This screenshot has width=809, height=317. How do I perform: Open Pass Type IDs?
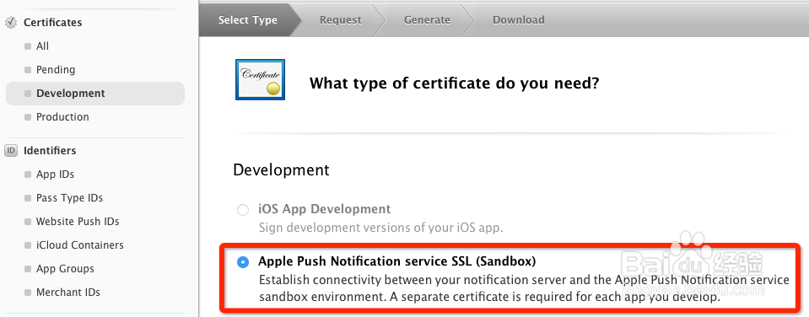click(x=69, y=198)
